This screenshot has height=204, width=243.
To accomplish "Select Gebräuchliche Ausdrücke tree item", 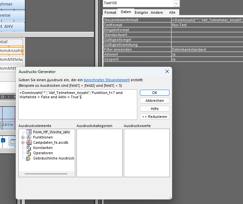I will 54,158.
